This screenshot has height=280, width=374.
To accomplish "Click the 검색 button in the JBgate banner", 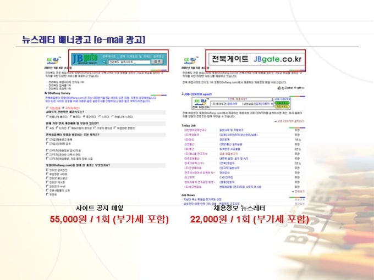I will pos(157,61).
